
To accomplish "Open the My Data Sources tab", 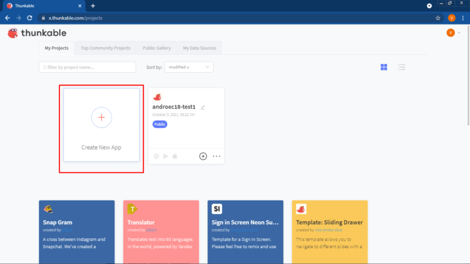I will coord(200,48).
